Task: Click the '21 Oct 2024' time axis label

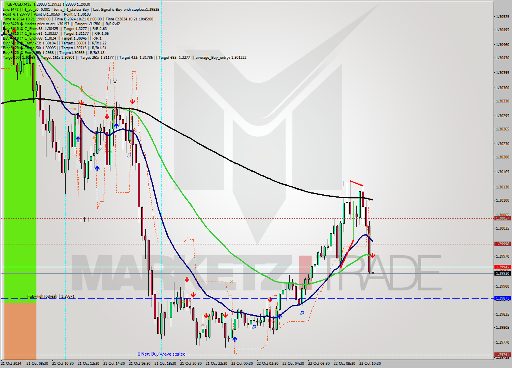Action: [11, 364]
